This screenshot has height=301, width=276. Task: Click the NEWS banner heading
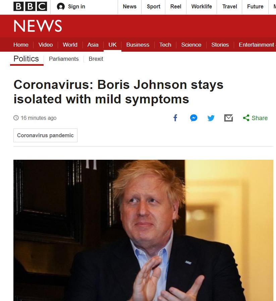38,26
